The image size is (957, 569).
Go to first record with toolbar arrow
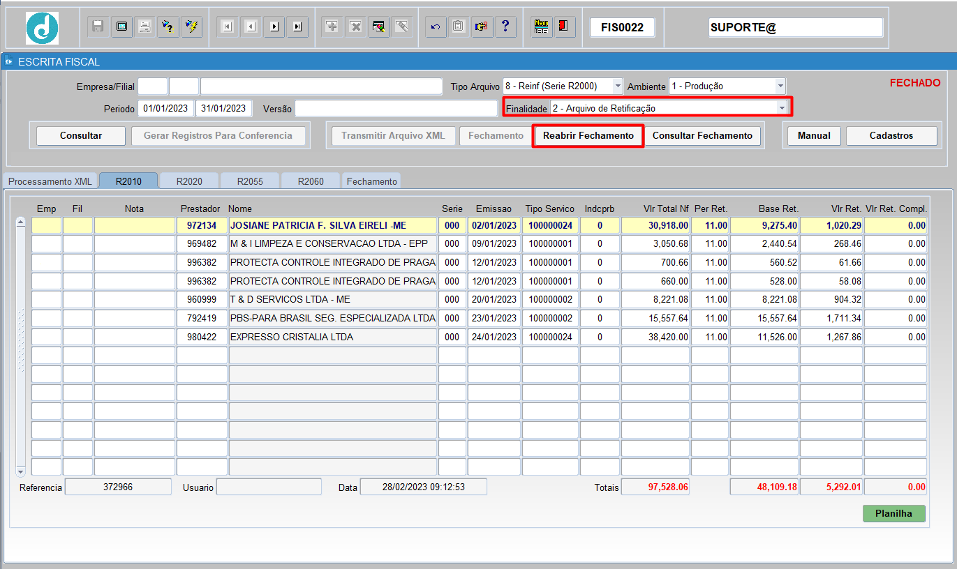tap(228, 26)
